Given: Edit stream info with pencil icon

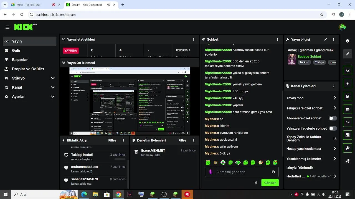Looking at the screenshot, I should click(325, 40).
